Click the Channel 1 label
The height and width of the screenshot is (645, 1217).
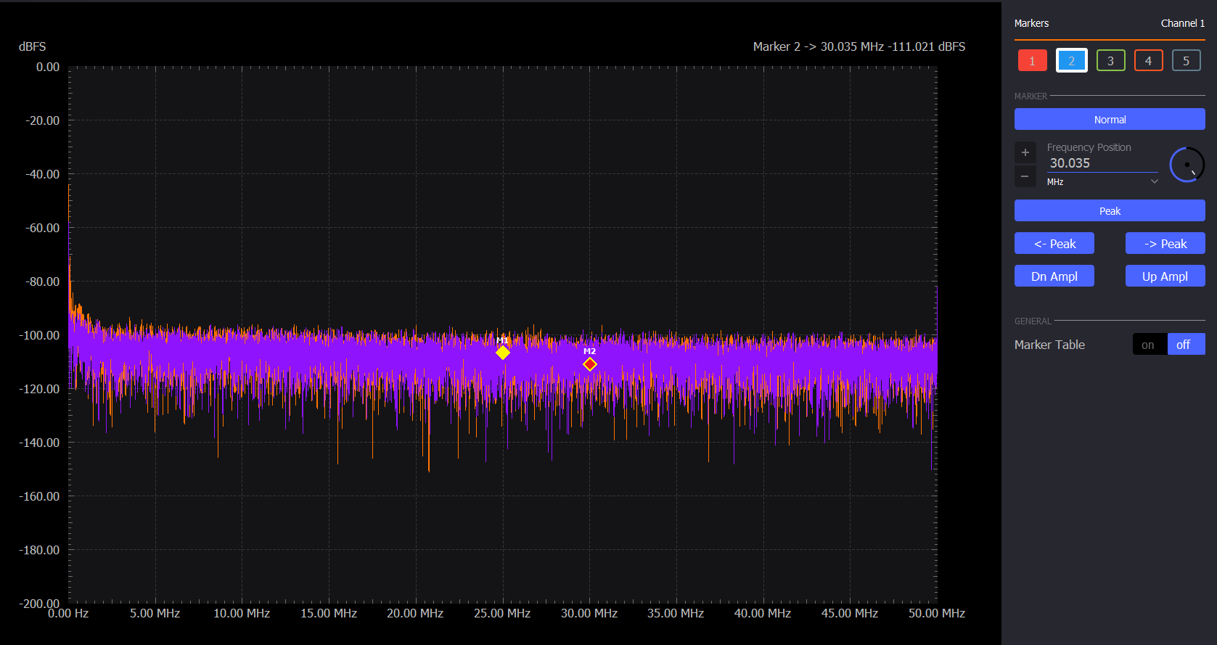(x=1183, y=23)
